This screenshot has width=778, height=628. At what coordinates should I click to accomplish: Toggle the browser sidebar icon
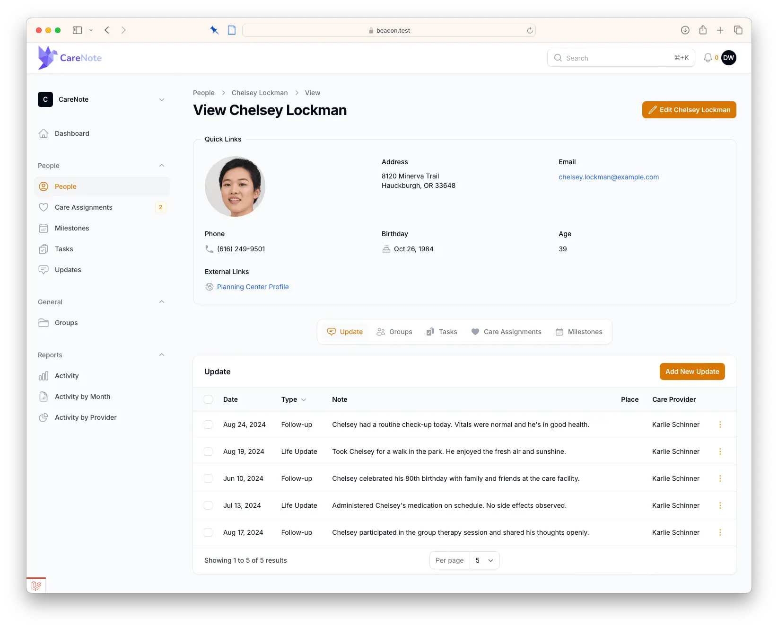click(x=78, y=30)
